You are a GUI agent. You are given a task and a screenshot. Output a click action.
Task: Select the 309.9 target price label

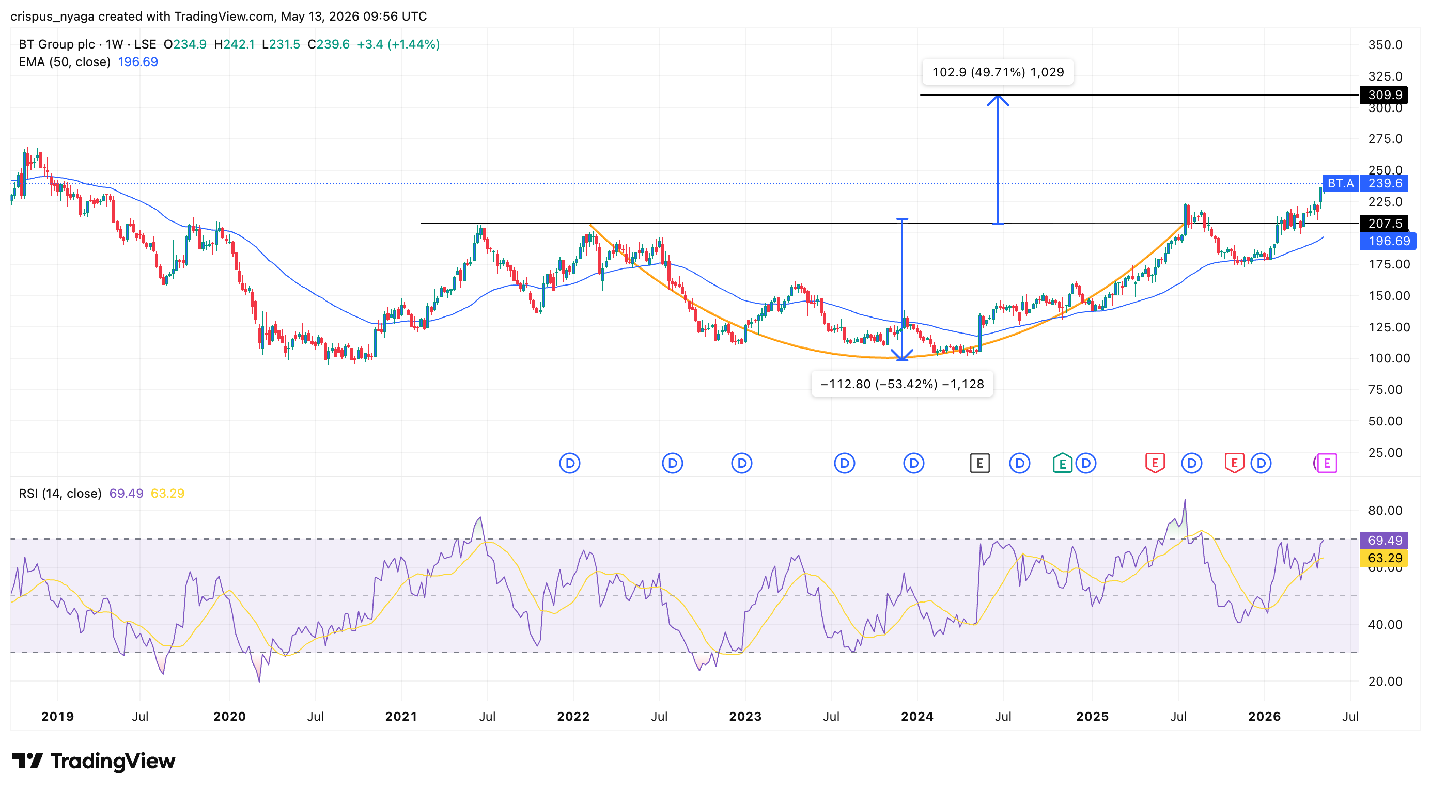(x=1385, y=95)
